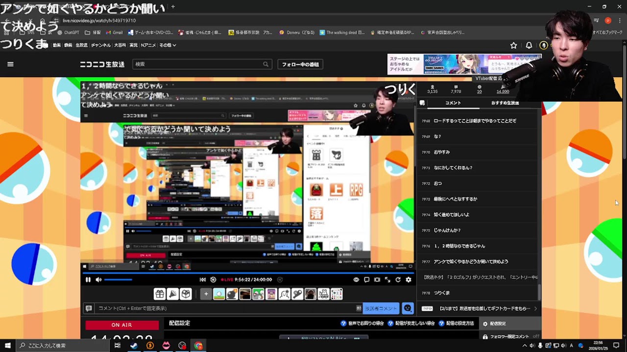Click the idol game banner advertisement
This screenshot has height=352, width=627.
tap(464, 64)
